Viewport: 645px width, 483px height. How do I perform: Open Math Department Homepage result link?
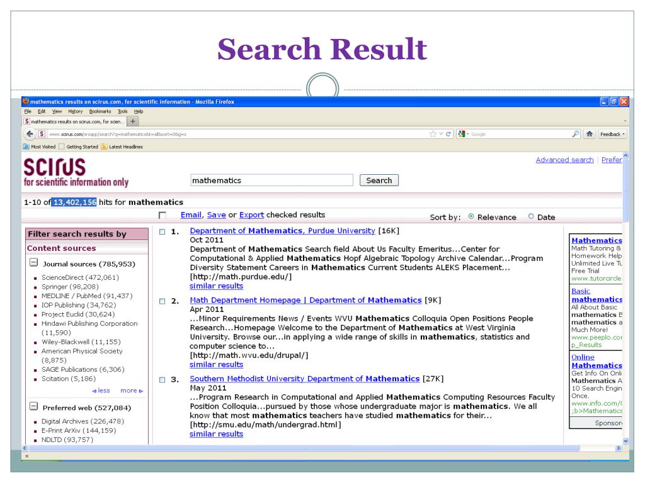[x=305, y=300]
